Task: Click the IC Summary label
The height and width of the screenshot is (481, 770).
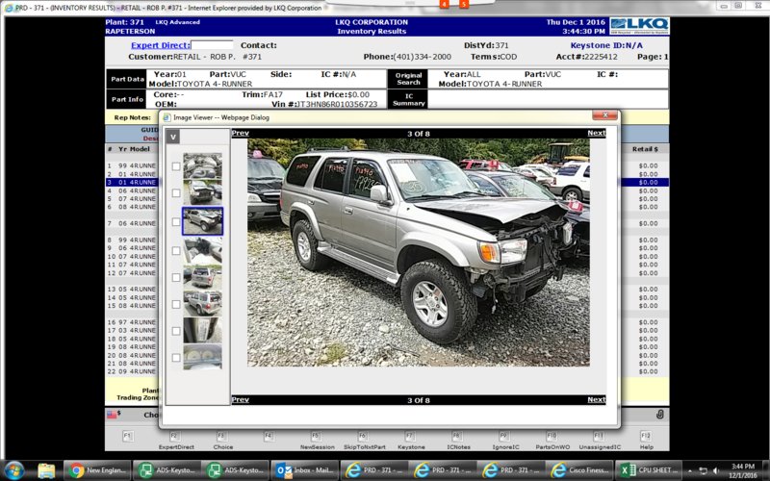Action: tap(408, 100)
